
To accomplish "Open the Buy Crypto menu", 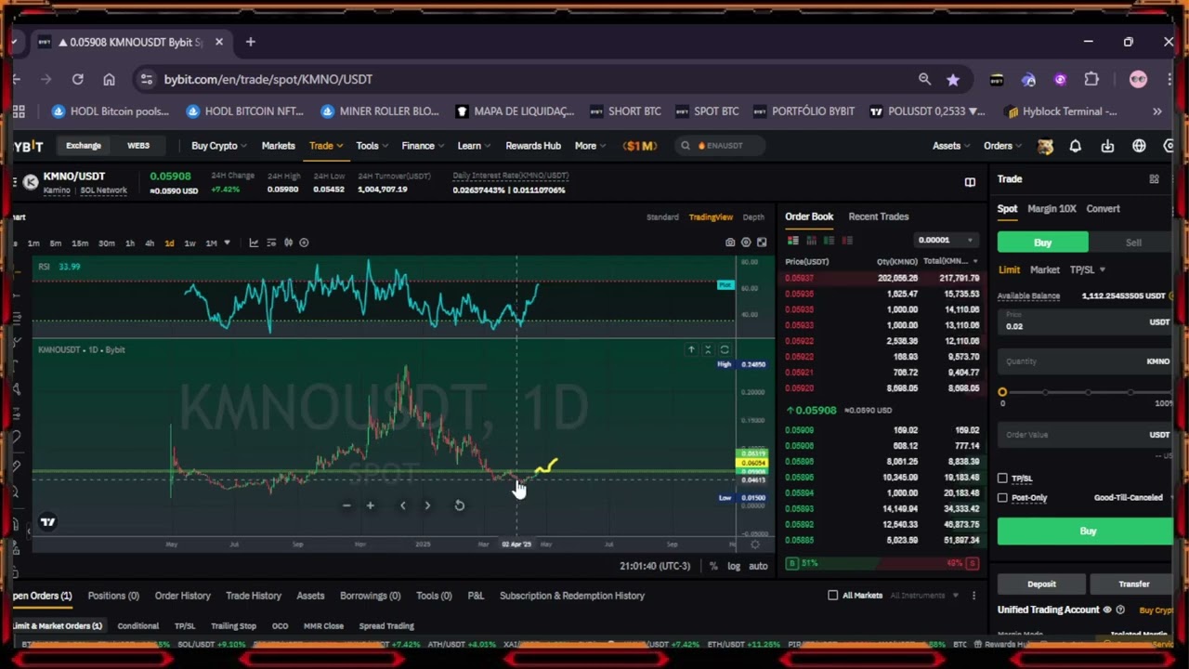I will (219, 146).
